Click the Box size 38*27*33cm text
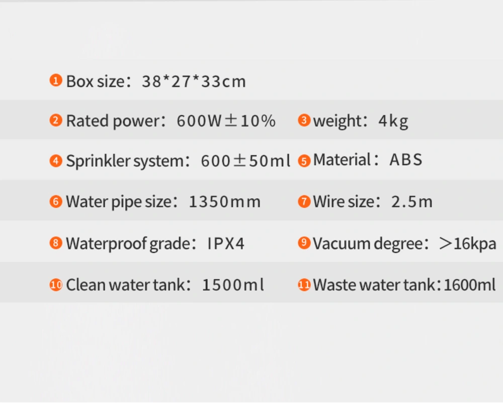Viewport: 503px width, 403px height. pyautogui.click(x=156, y=81)
